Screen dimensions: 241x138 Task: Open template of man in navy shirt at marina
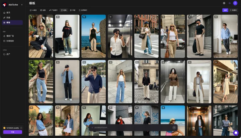pyautogui.click(x=94, y=82)
